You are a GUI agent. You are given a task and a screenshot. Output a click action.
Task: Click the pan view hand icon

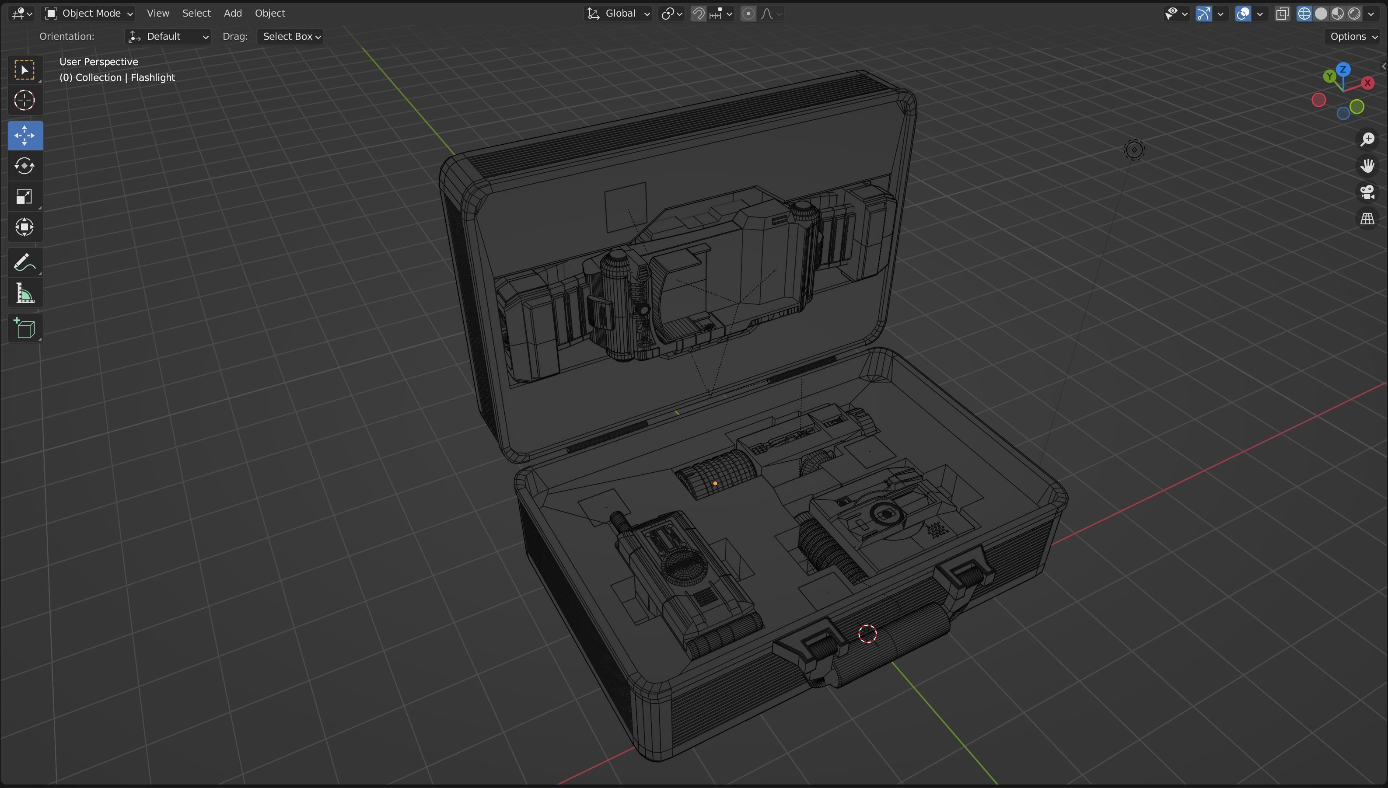(x=1368, y=166)
